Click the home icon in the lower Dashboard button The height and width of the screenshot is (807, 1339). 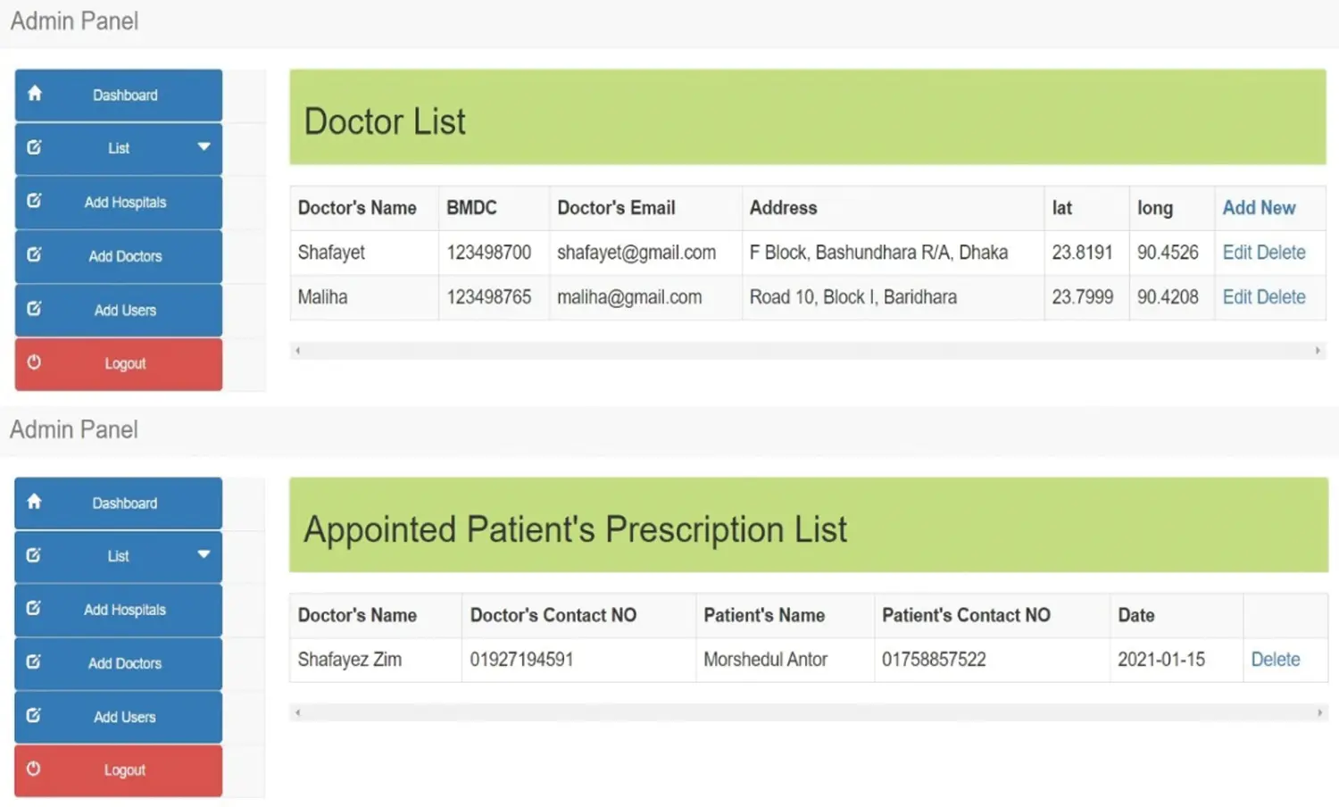click(34, 501)
